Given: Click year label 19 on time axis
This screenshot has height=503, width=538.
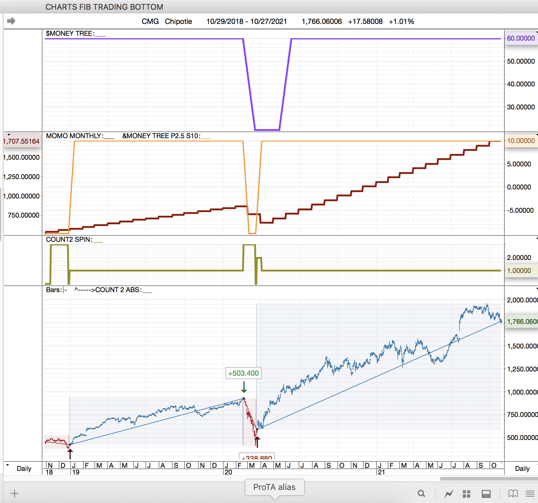Looking at the screenshot, I should [x=76, y=472].
